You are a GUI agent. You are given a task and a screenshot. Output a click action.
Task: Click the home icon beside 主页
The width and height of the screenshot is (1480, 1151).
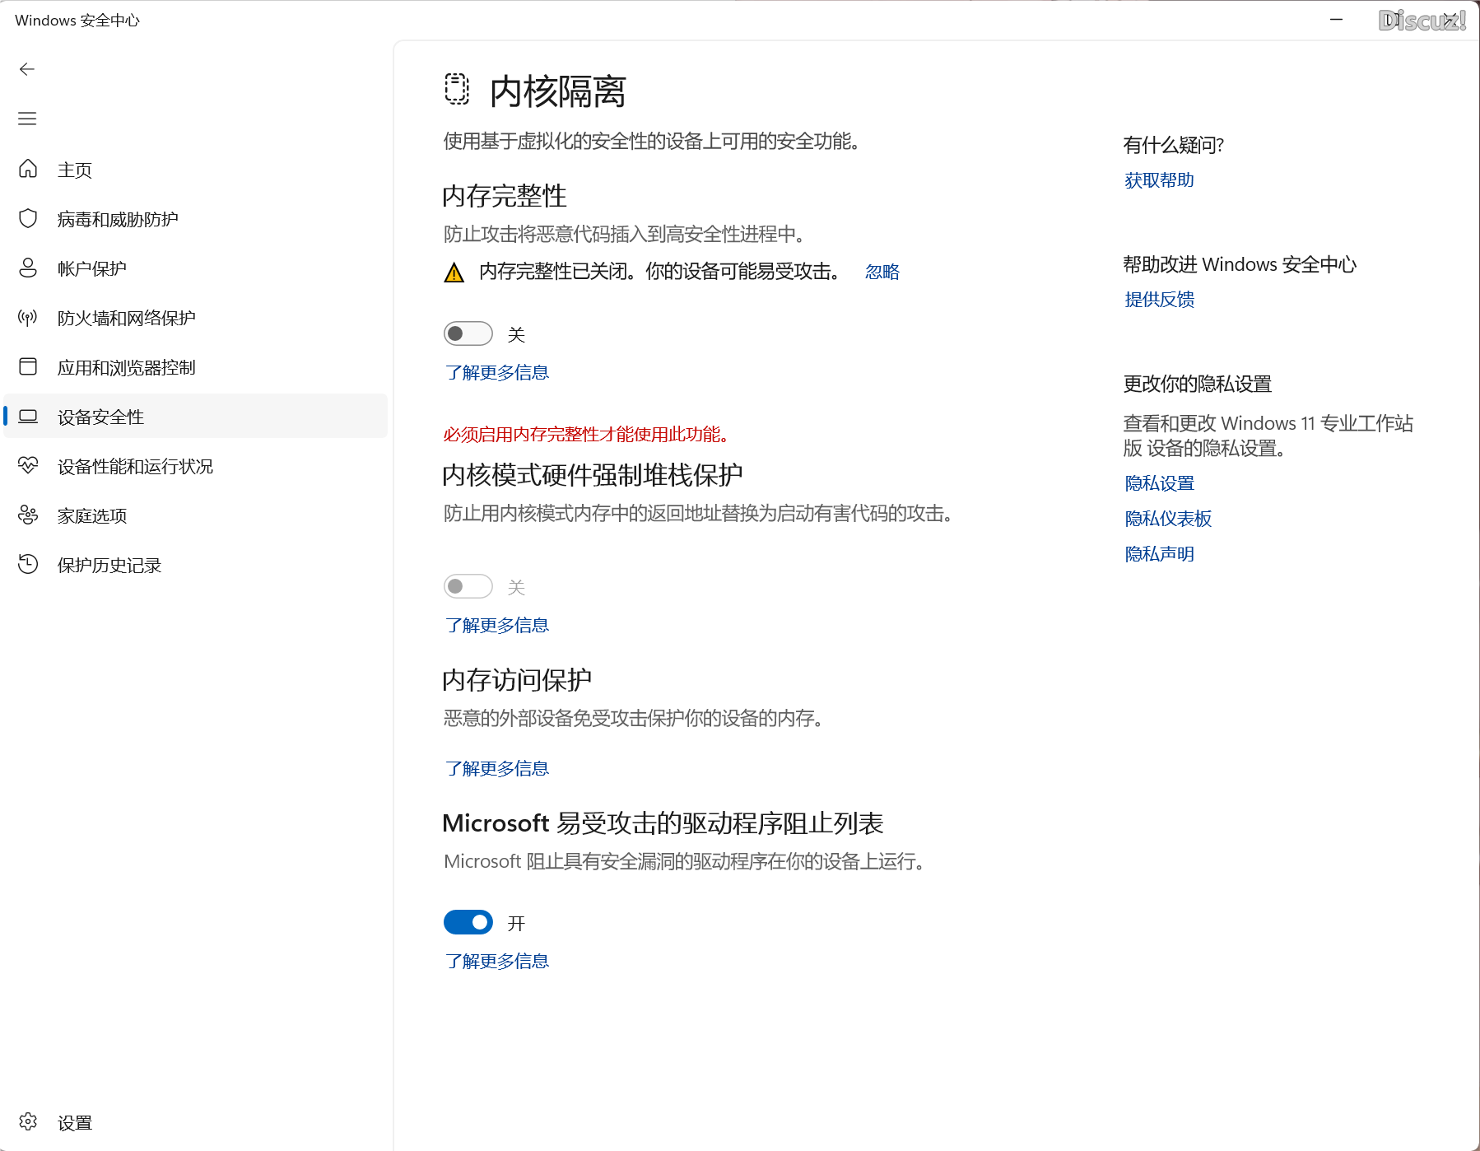28,169
